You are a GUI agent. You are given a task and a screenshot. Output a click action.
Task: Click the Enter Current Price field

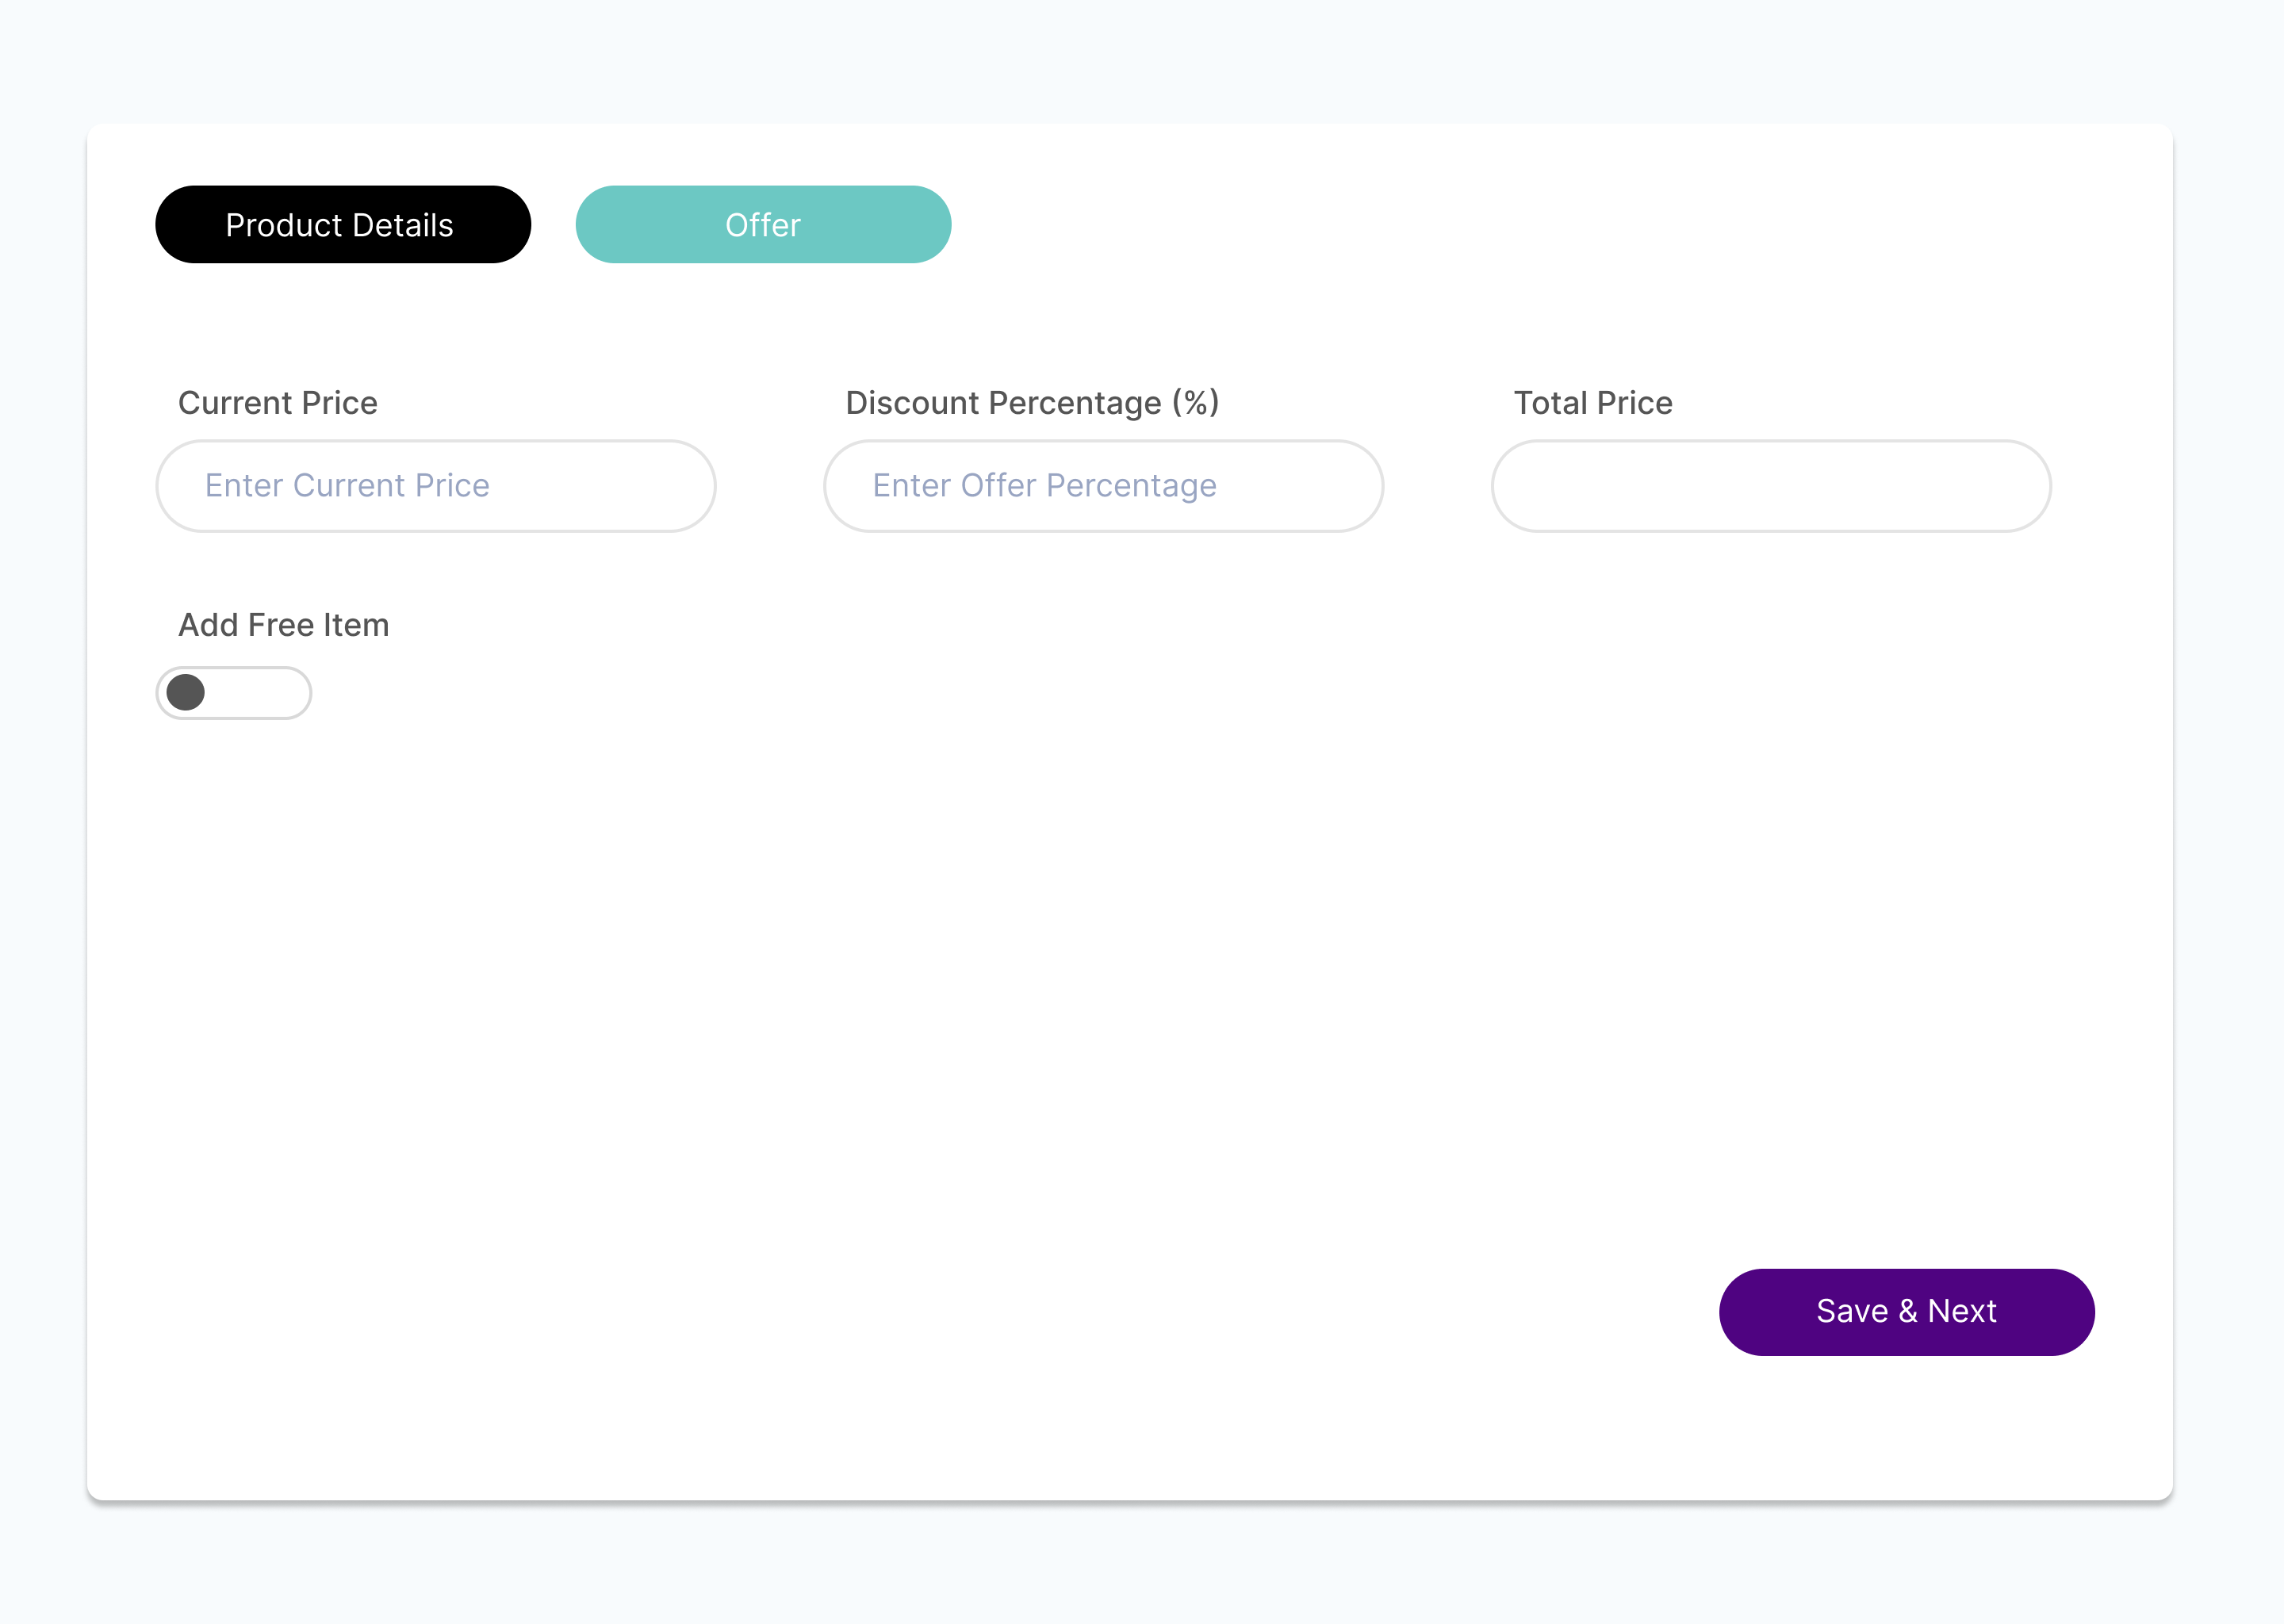pyautogui.click(x=435, y=486)
